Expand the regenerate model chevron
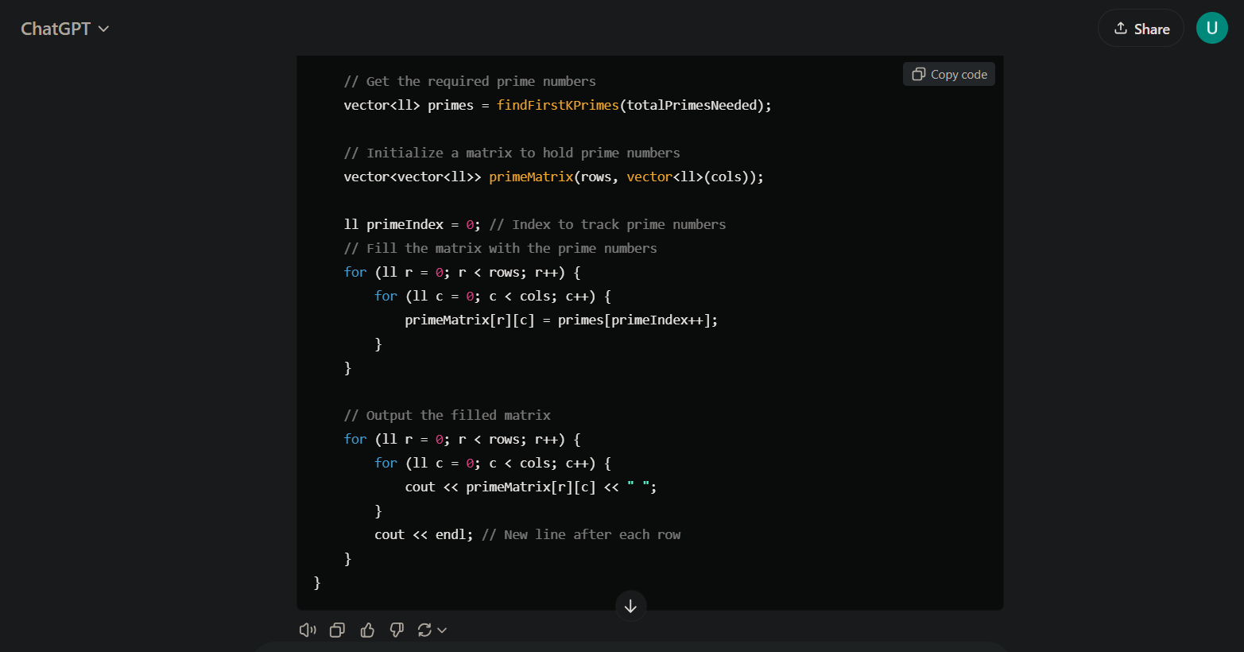 coord(442,630)
